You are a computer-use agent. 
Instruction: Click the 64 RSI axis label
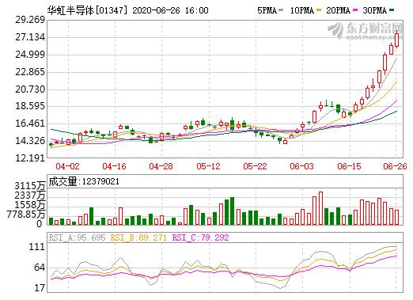pyautogui.click(x=40, y=268)
